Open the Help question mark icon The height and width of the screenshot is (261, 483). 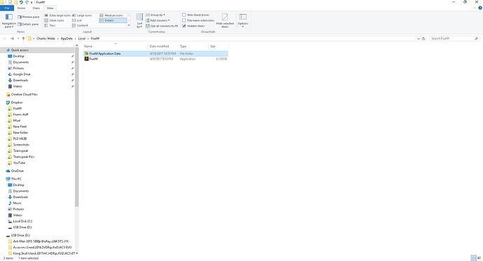click(480, 8)
